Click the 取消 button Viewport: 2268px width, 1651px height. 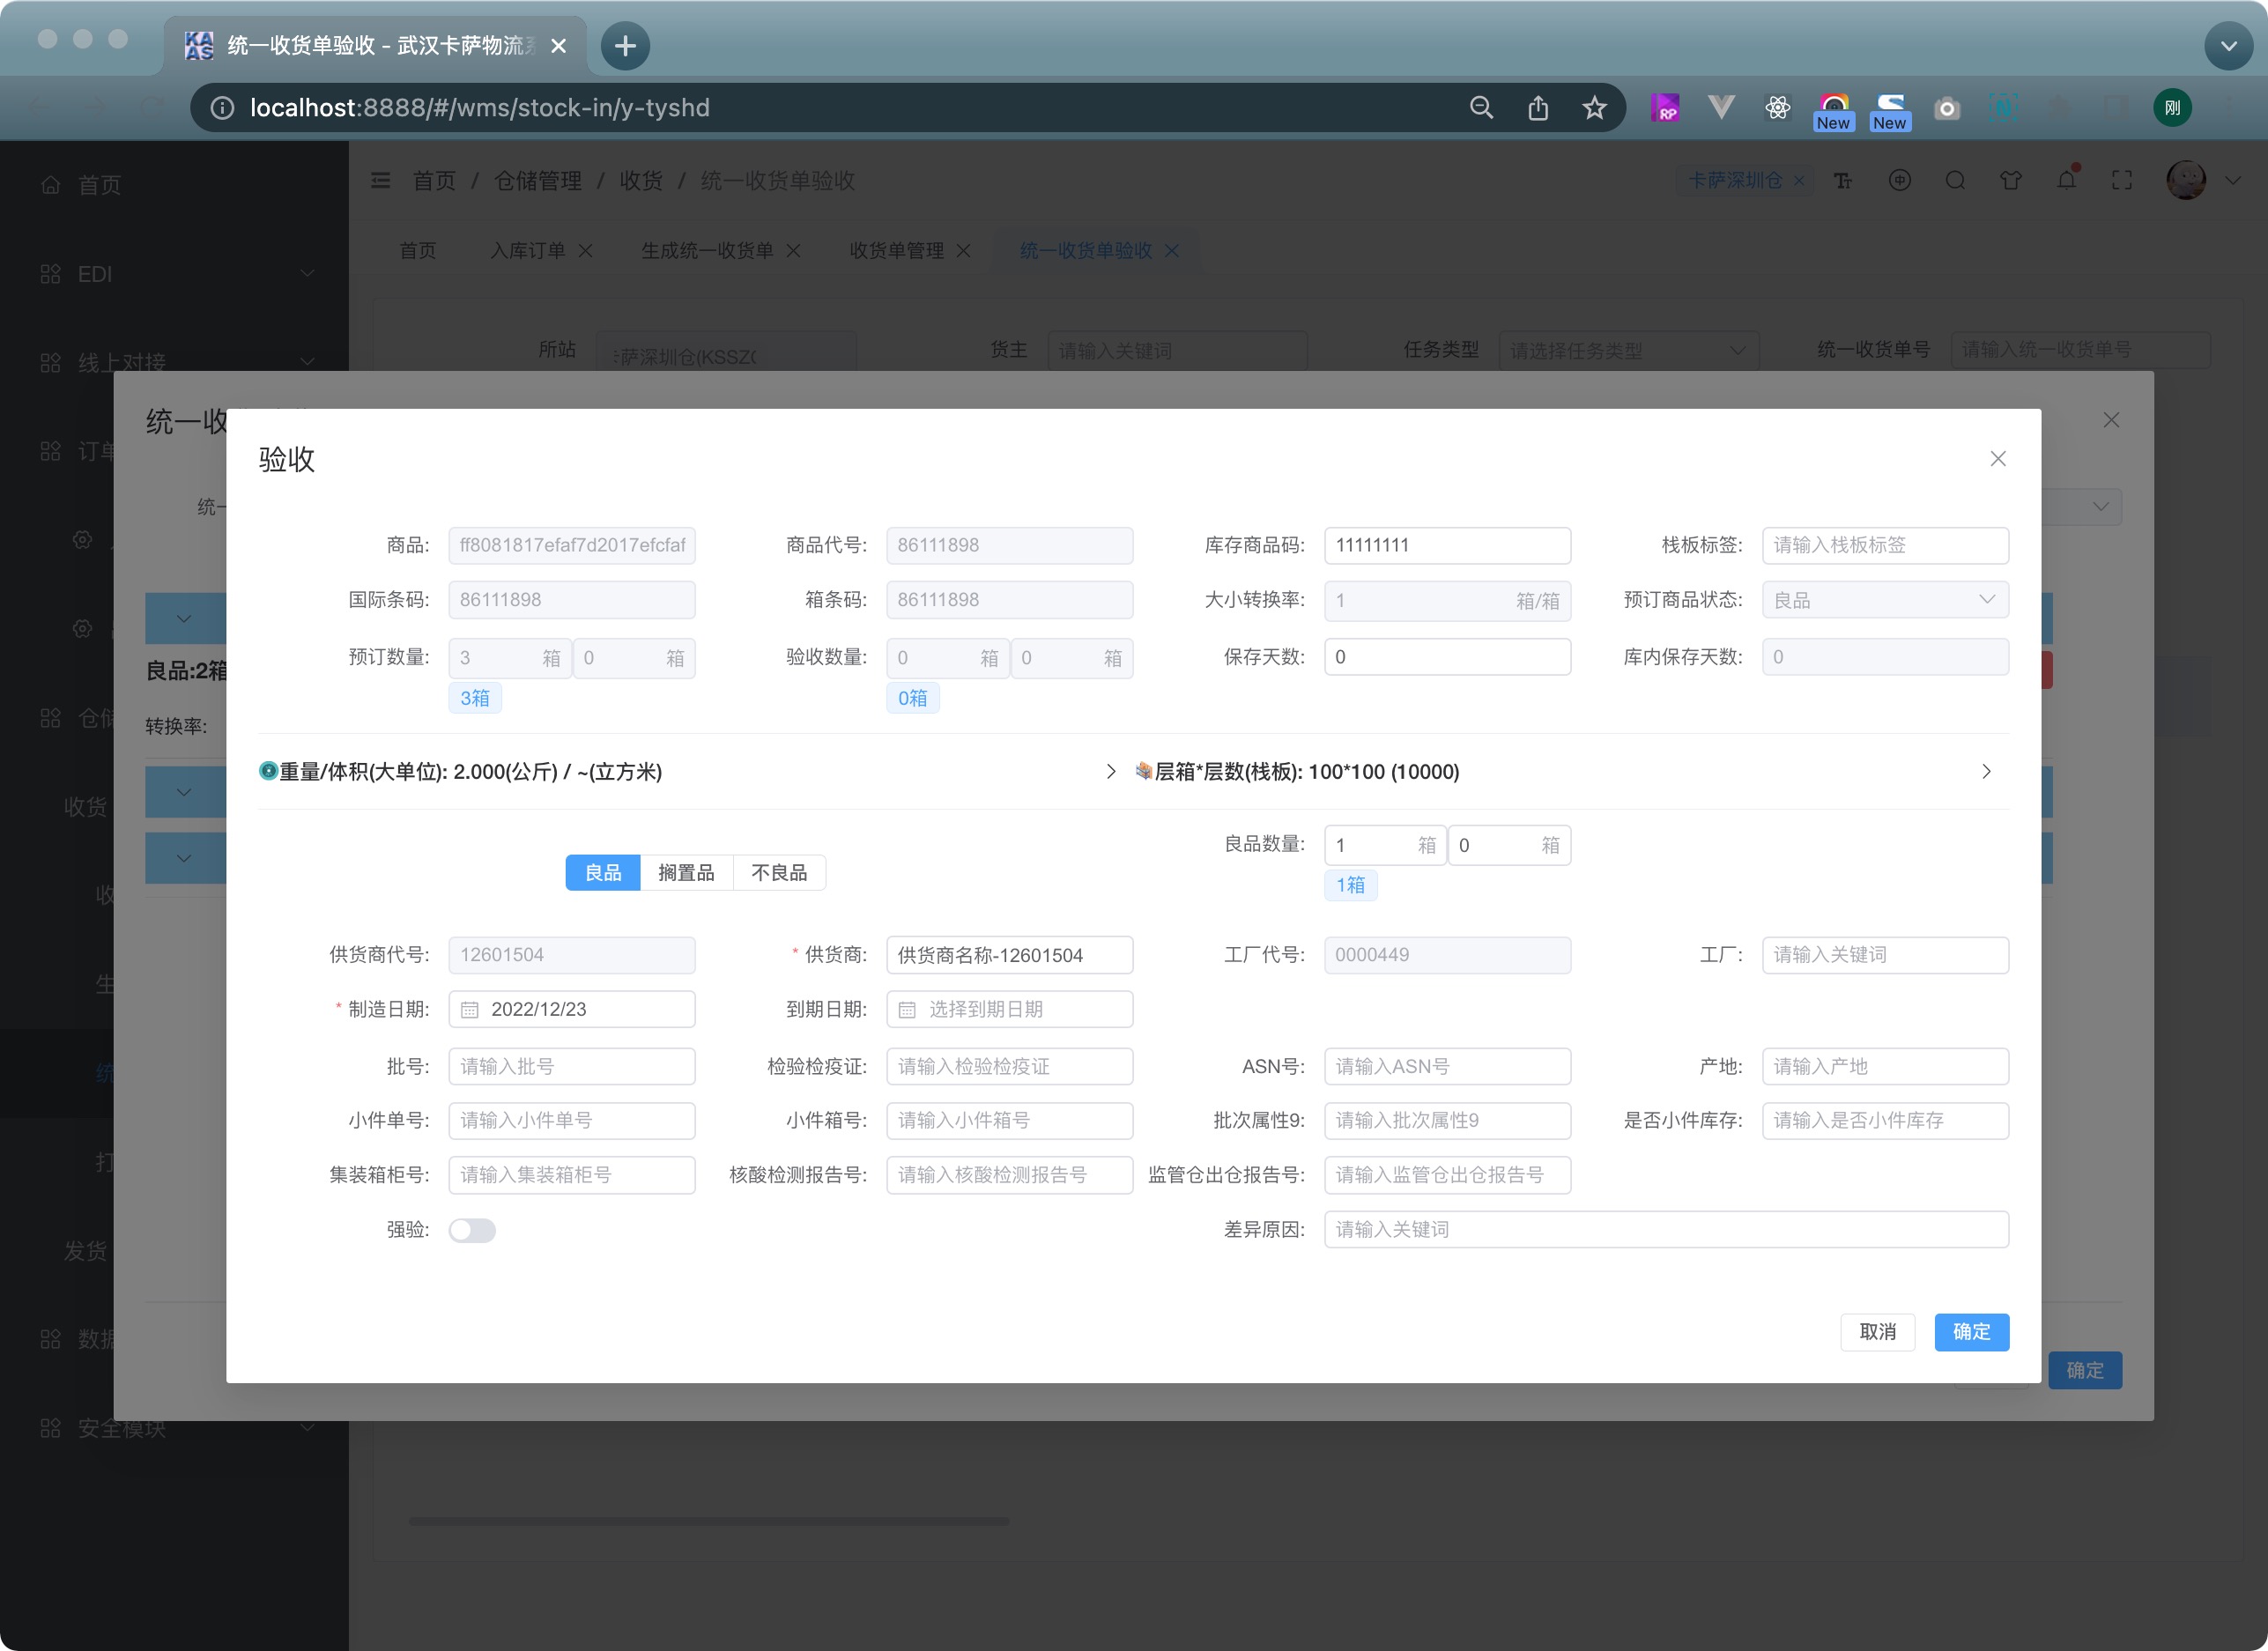pos(1877,1332)
